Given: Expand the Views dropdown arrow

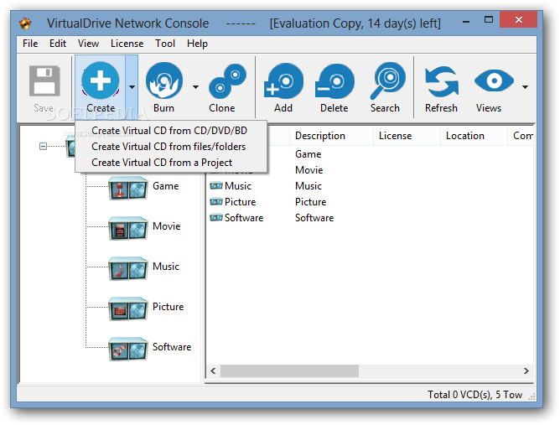Looking at the screenshot, I should [525, 87].
